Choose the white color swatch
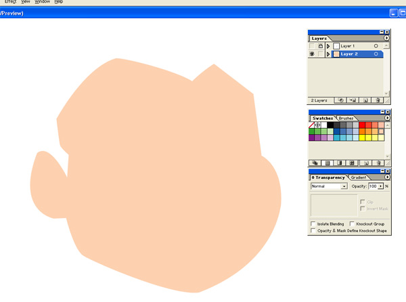Screen dimensions: 406x302 (324, 125)
